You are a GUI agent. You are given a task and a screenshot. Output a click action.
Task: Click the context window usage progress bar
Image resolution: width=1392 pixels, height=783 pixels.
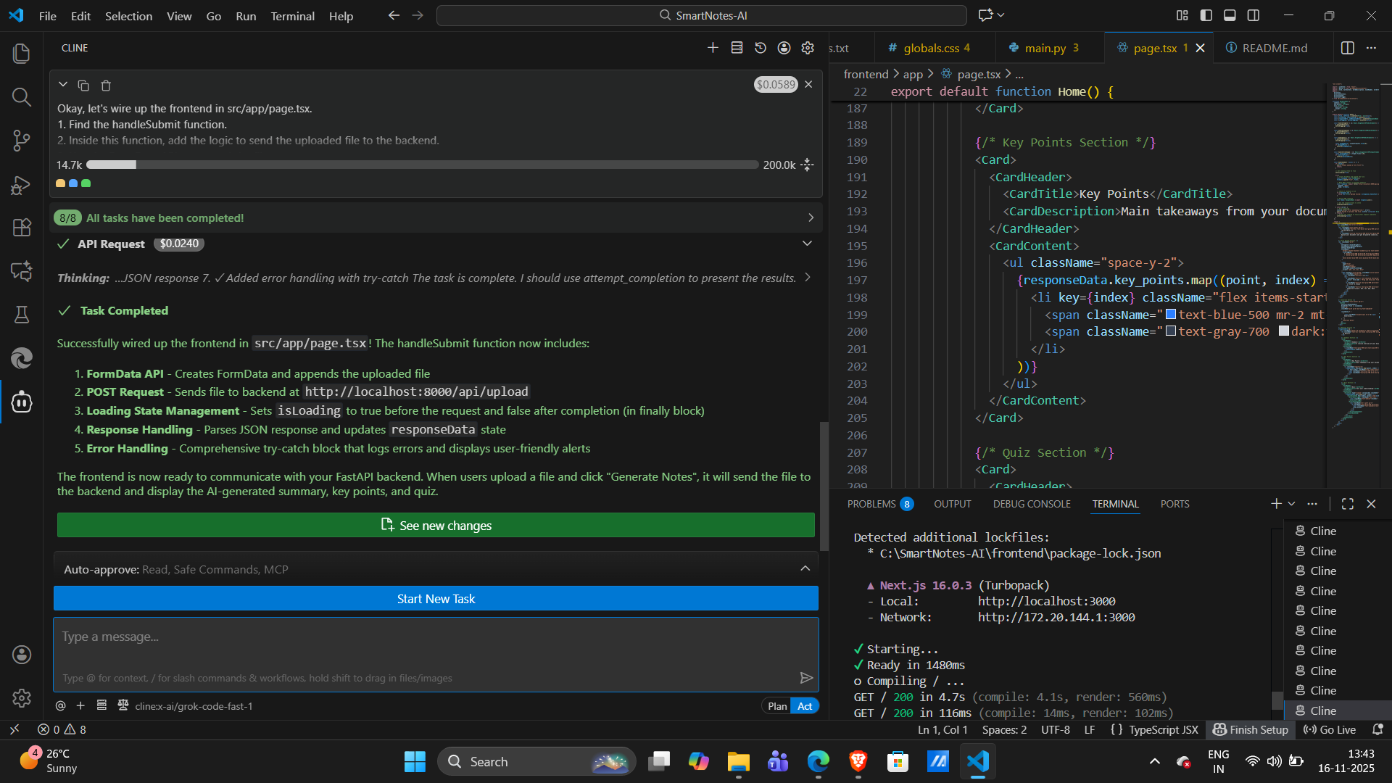point(422,165)
